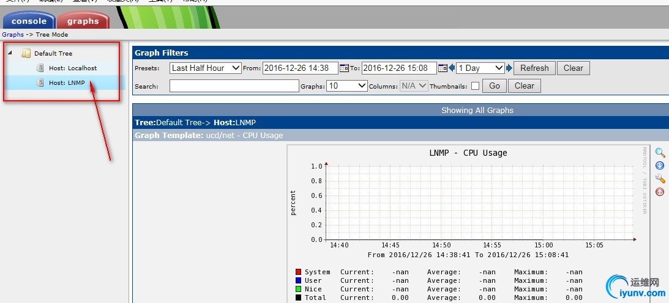
Task: Open the From date calendar picker
Action: pyautogui.click(x=345, y=68)
